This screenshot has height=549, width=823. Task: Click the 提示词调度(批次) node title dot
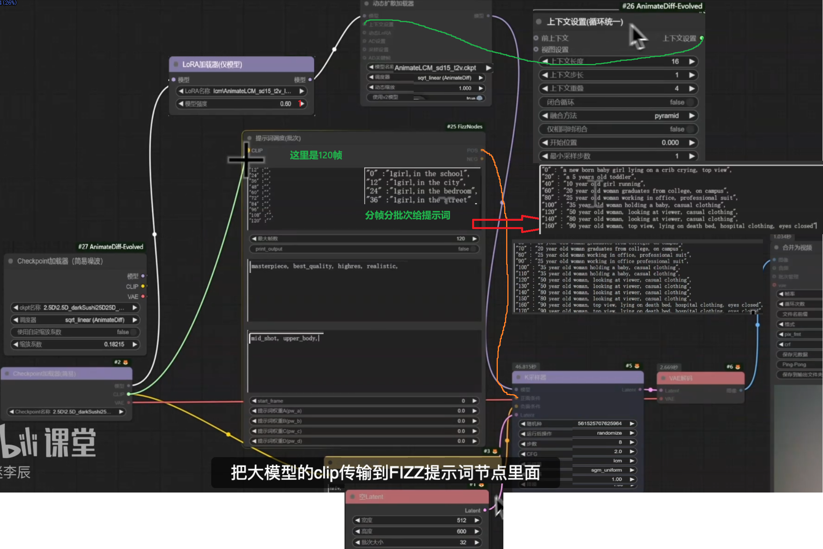point(249,138)
